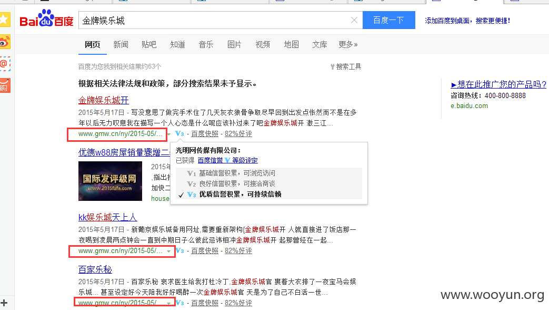
Task: Open the 音乐 tab
Action: coord(206,44)
